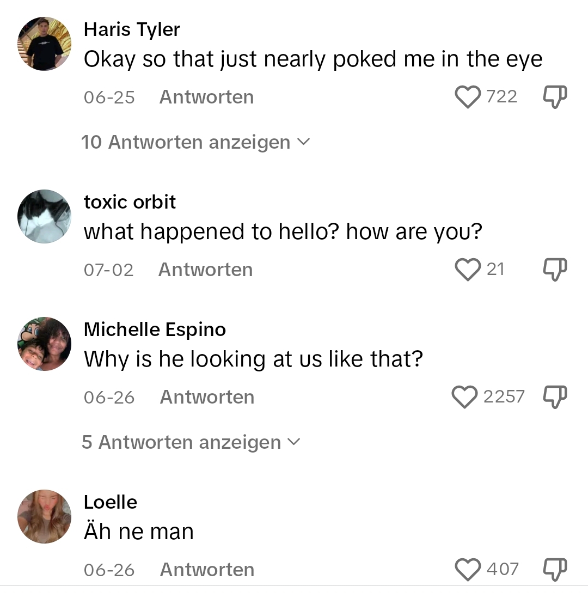Image resolution: width=588 pixels, height=598 pixels.
Task: Open Michelle Espino username link
Action: 155,330
